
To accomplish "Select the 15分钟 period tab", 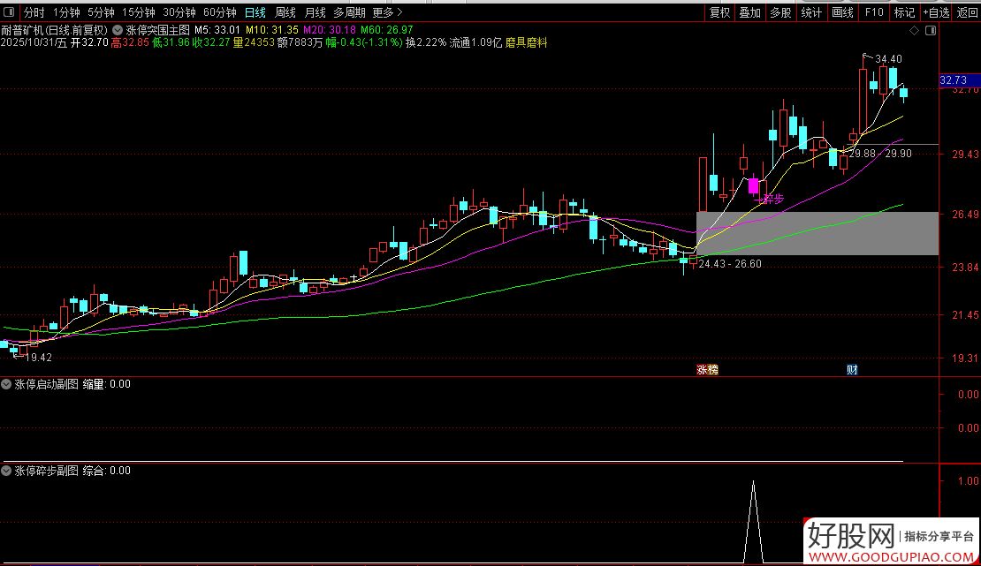I will coord(138,12).
